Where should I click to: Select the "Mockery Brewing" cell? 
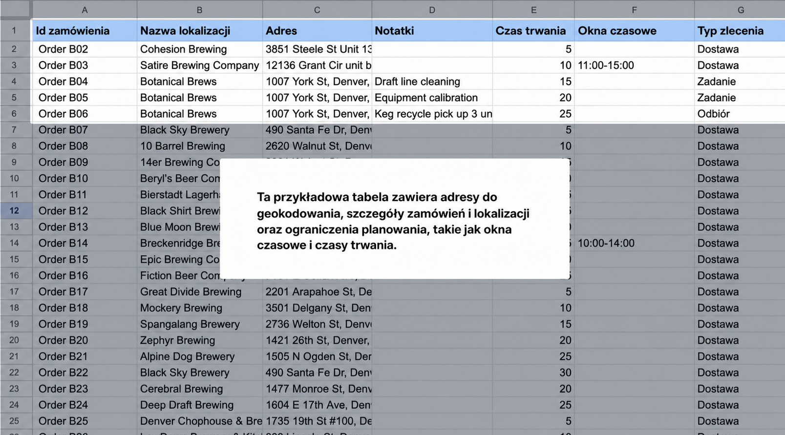click(x=199, y=308)
